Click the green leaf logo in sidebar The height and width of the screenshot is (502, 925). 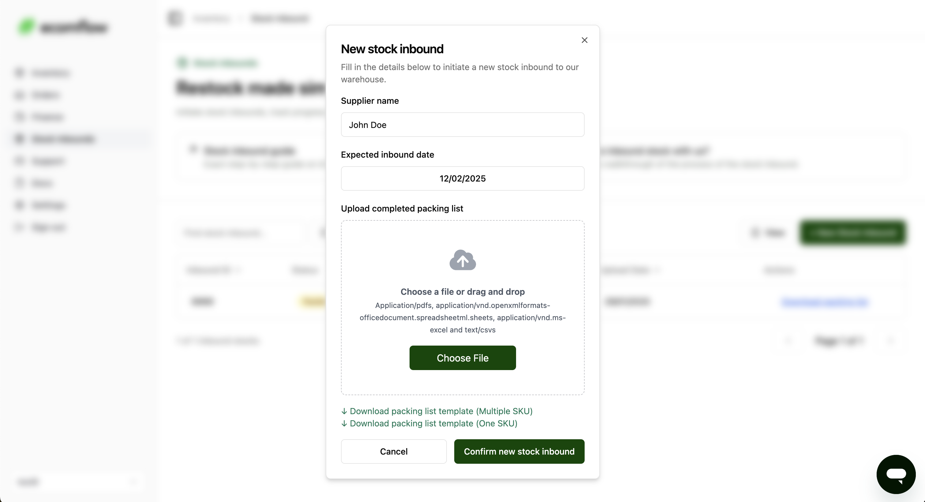26,27
